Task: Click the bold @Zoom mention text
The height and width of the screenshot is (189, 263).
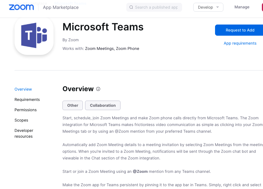Action: click(140, 171)
